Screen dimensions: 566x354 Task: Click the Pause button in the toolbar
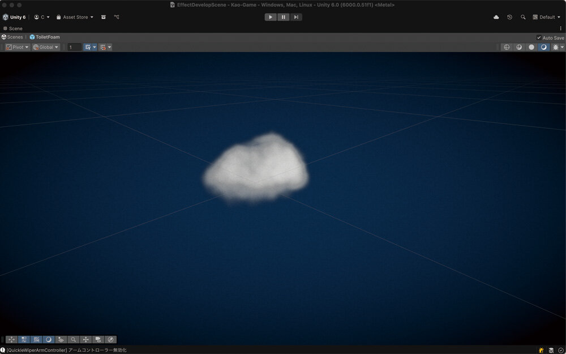tap(283, 17)
